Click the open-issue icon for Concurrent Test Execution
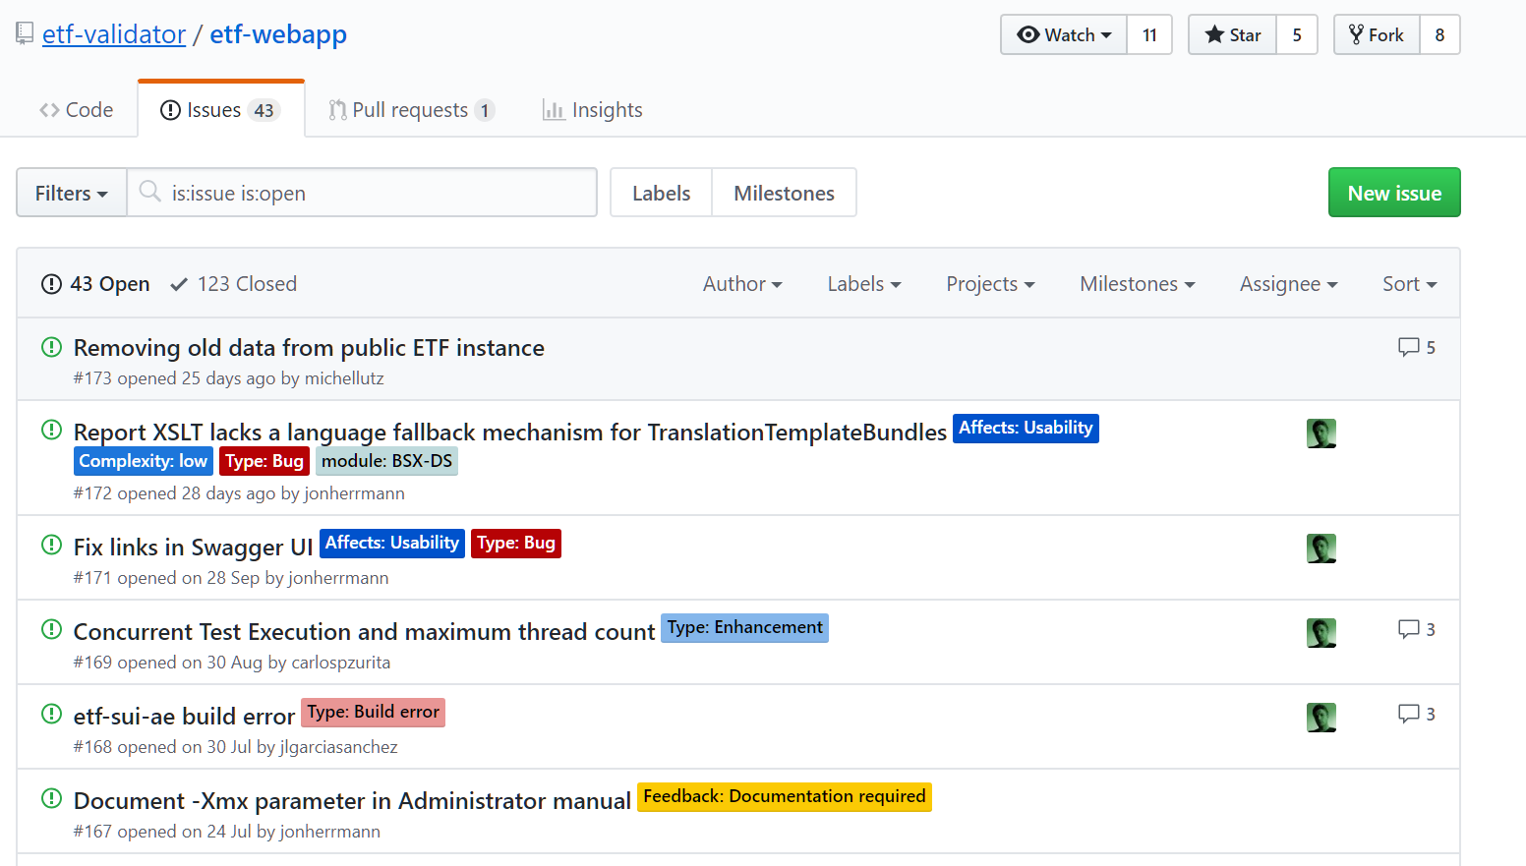Screen dimensions: 1526x866 pos(51,629)
